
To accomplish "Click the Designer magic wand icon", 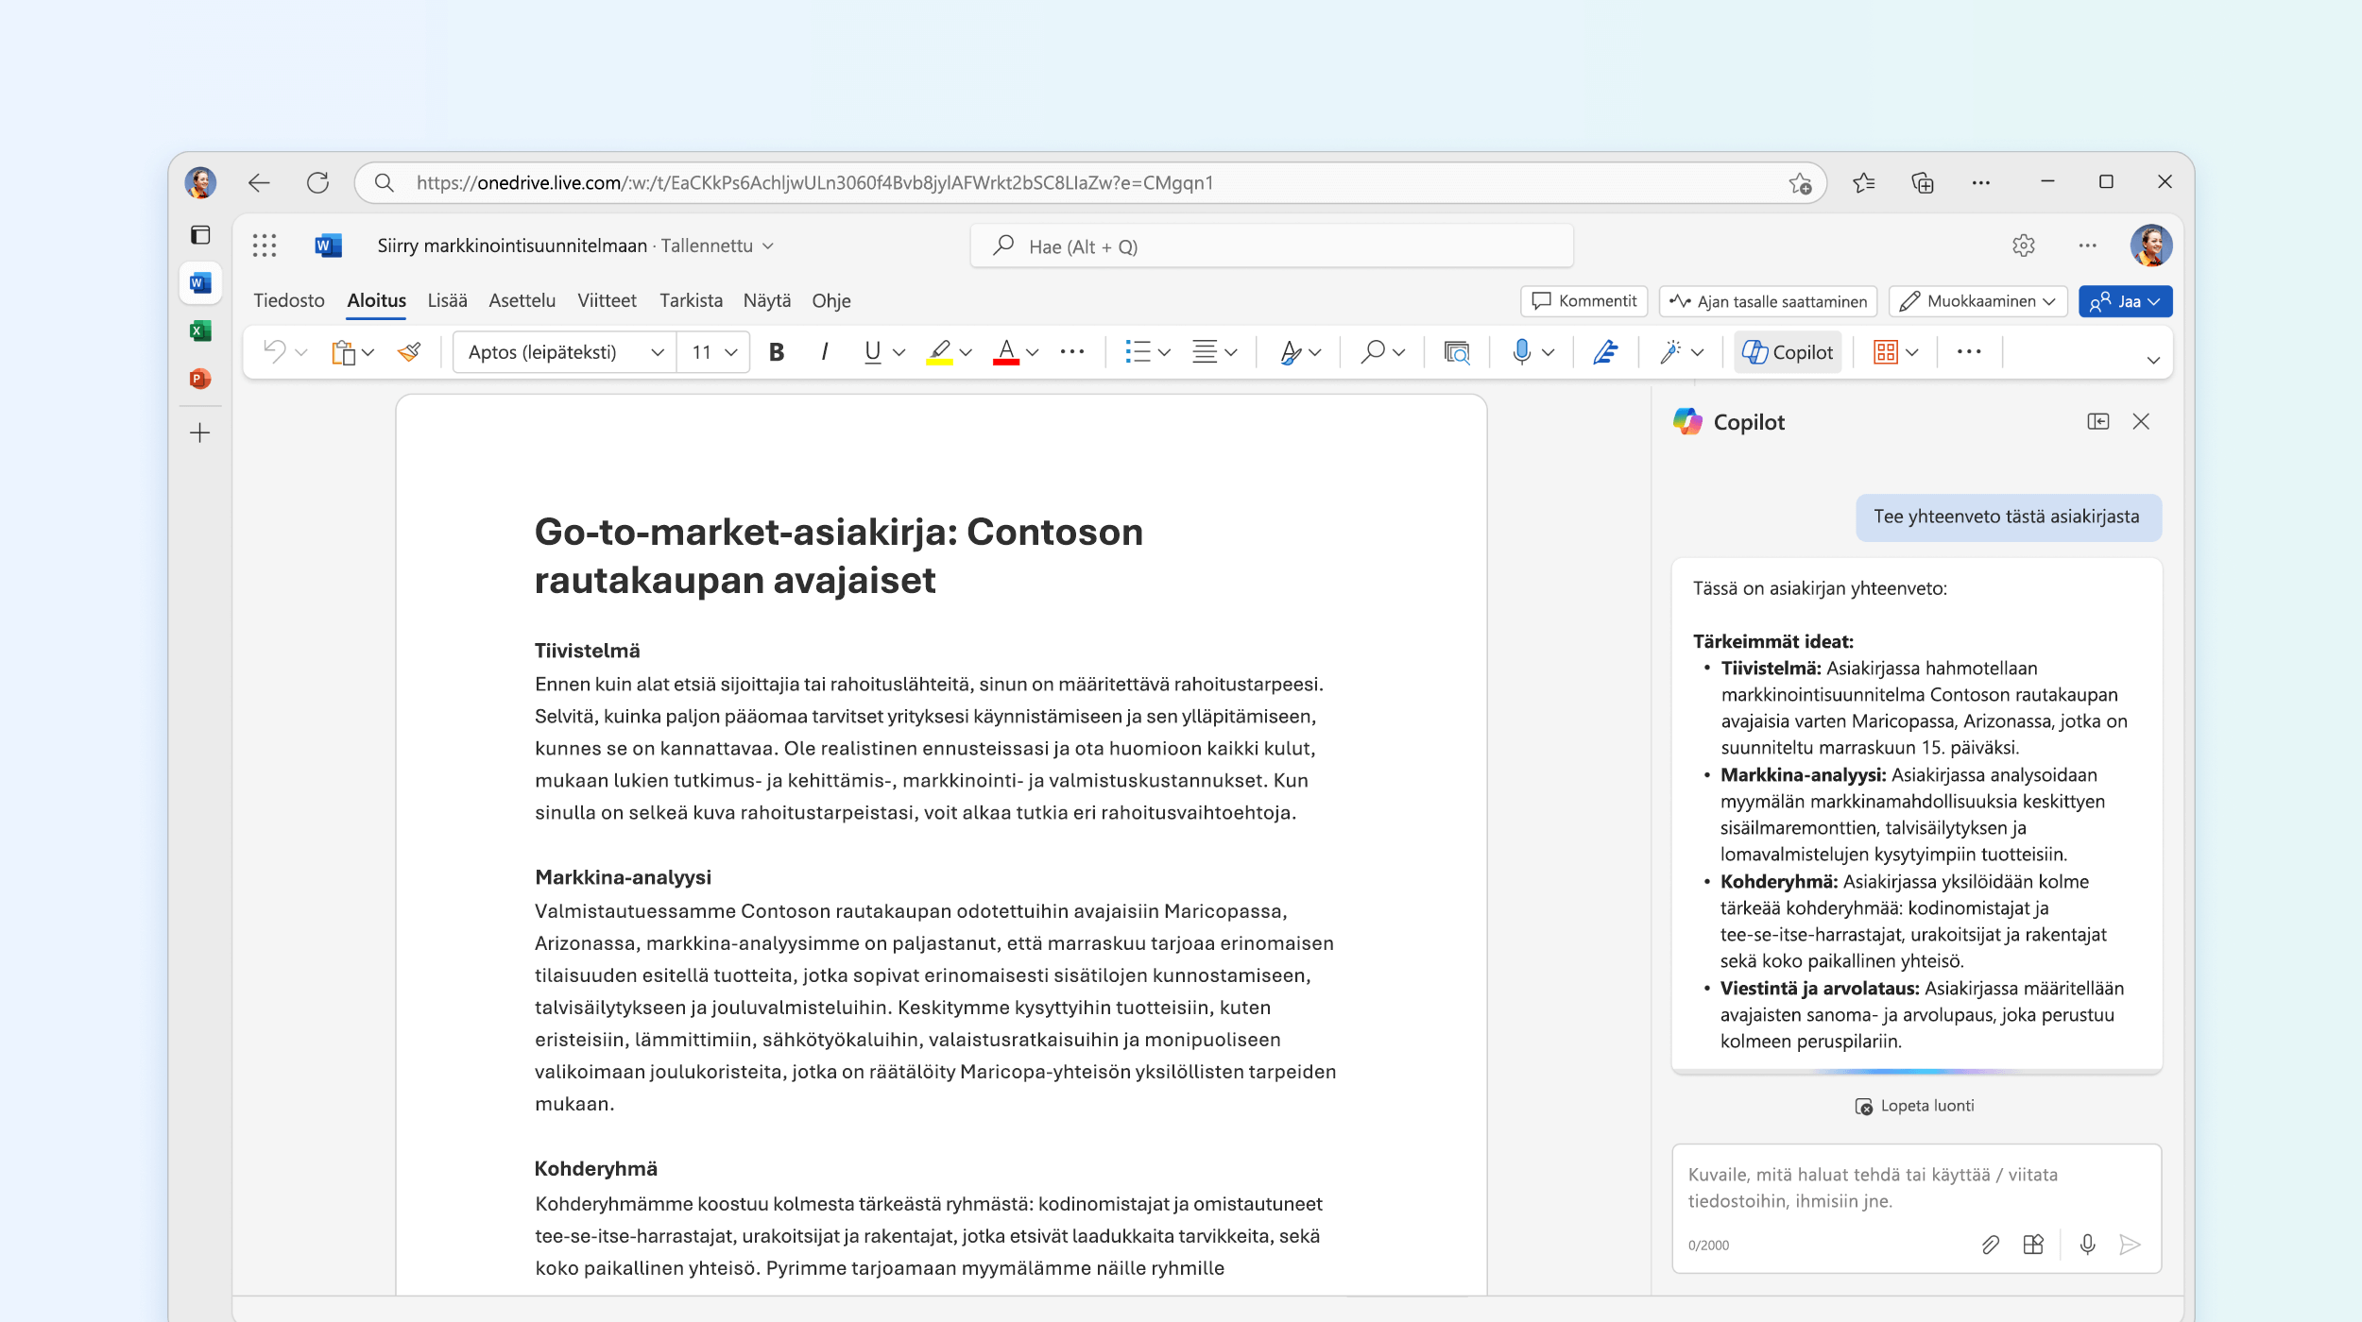I will (x=1670, y=352).
